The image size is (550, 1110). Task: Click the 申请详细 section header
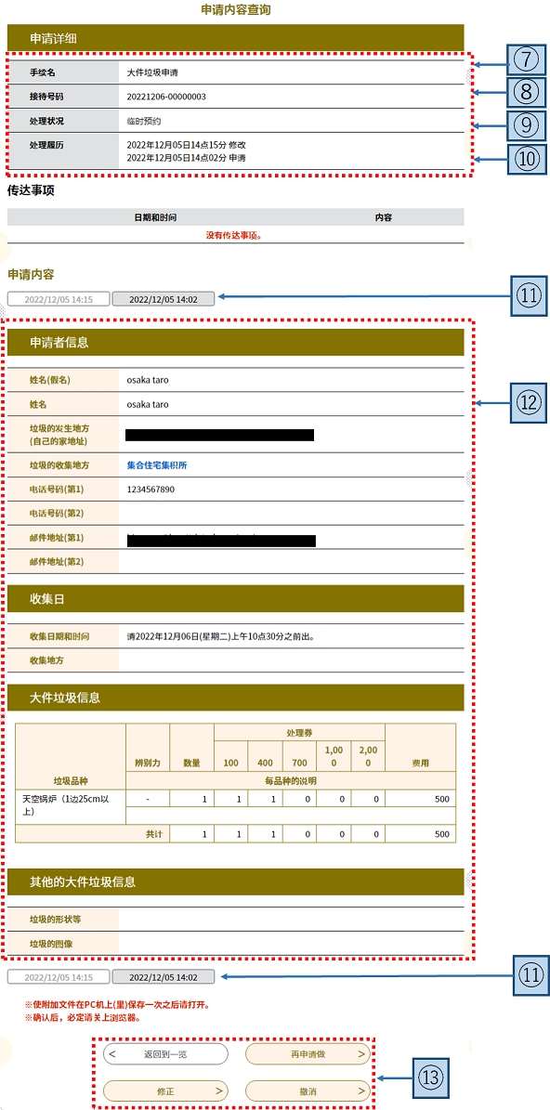(236, 37)
